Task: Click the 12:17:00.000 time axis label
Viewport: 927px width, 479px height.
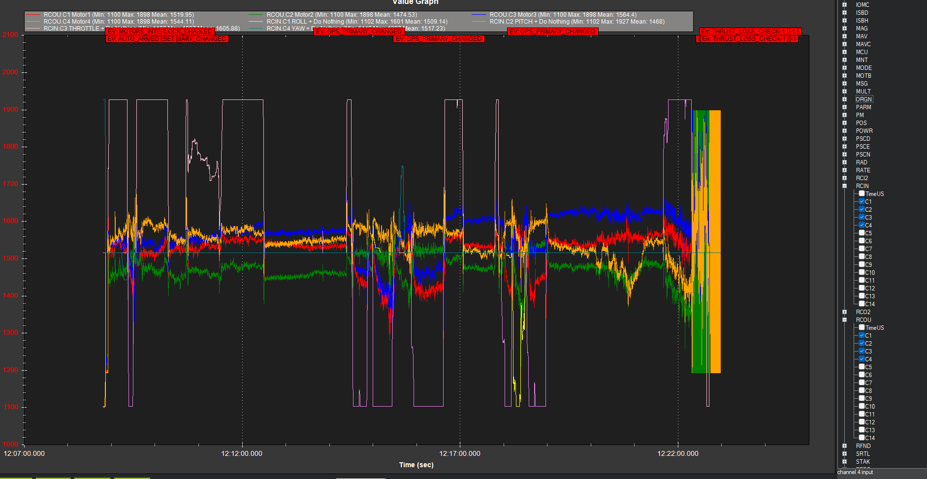Action: [460, 453]
